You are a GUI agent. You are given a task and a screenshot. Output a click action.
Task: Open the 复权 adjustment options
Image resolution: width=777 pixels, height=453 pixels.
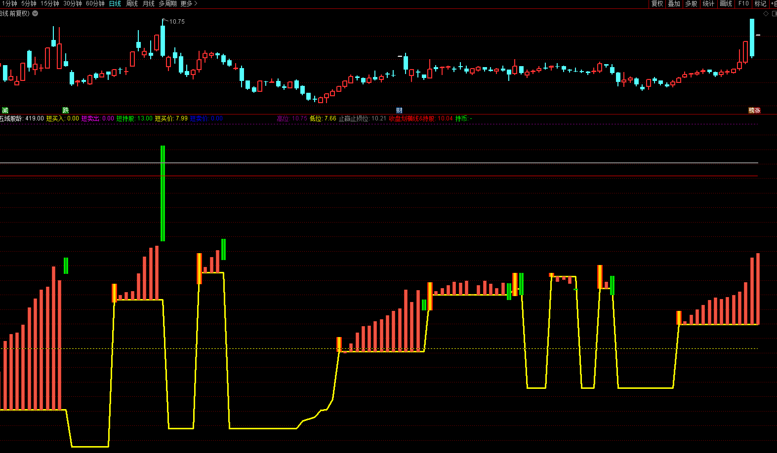(657, 3)
